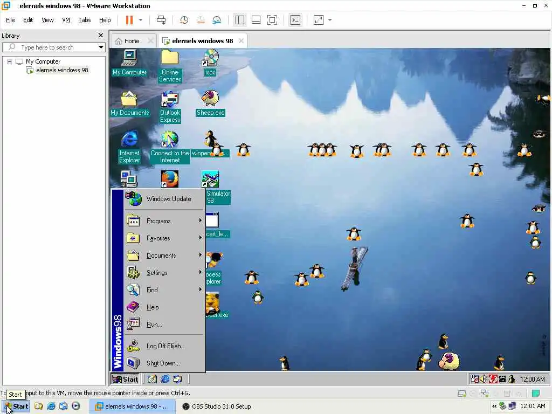Expand the Find submenu
Viewport: 552px width, 414px height.
coord(164,290)
